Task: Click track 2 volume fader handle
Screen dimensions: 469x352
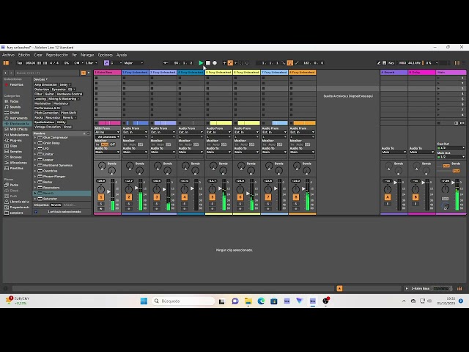Action: 137,188
